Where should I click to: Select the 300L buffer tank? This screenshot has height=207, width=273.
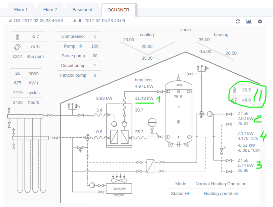tap(179, 113)
